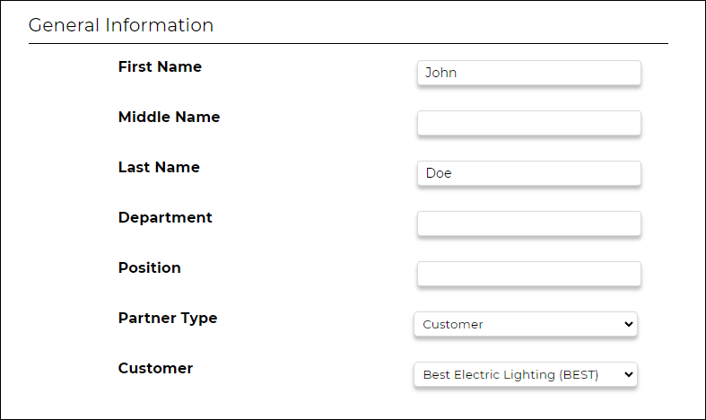Viewport: 706px width, 420px height.
Task: Click the divider line under General Information
Action: coord(348,44)
